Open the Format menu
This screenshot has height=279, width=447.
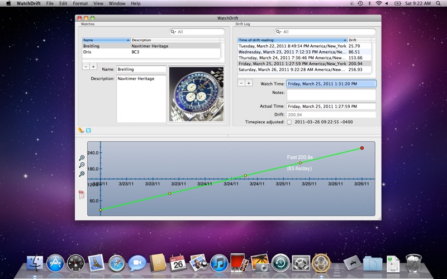(x=80, y=3)
